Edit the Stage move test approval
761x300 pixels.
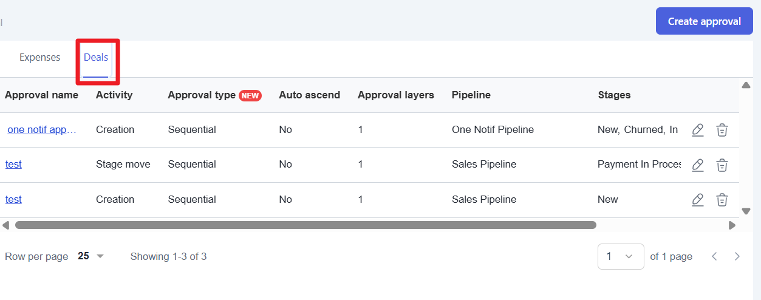coord(698,165)
